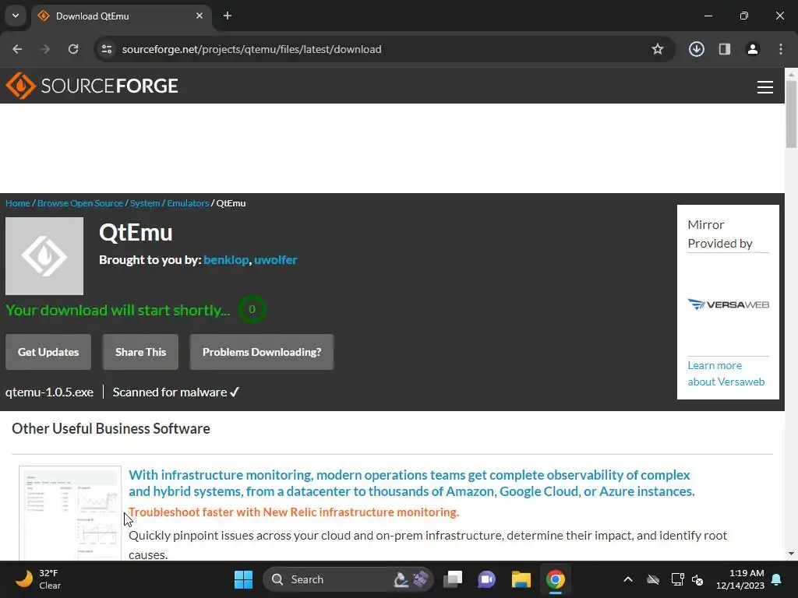Viewport: 798px width, 598px height.
Task: Click the Home breadcrumb link
Action: point(18,203)
